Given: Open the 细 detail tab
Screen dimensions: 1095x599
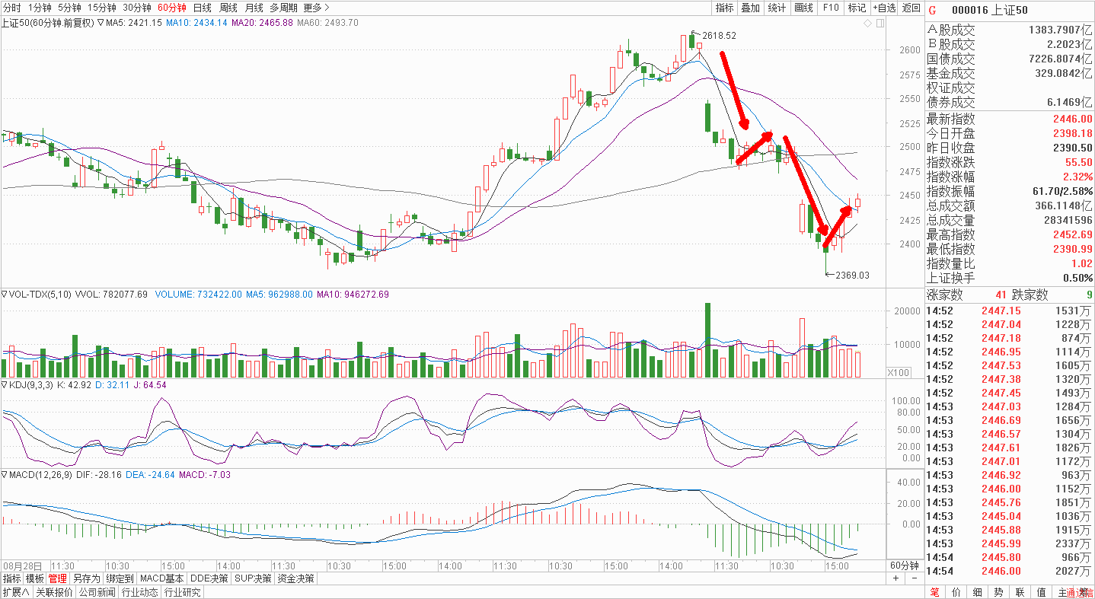Looking at the screenshot, I should 977,592.
